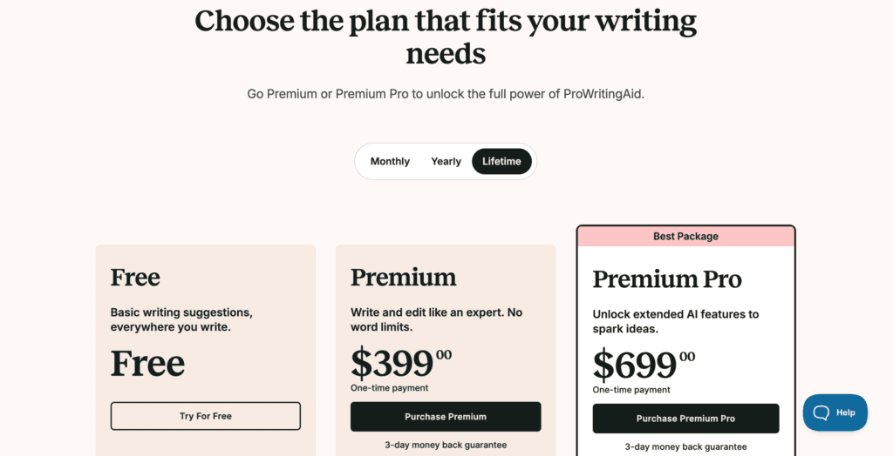Click the 'Go Premium or Premium Pro' subtitle
Image resolution: width=893 pixels, height=456 pixels.
click(x=446, y=93)
